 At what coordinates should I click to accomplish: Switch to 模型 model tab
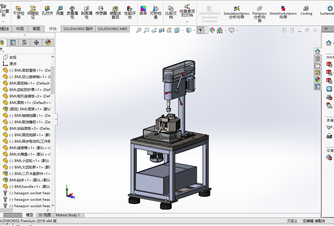(30, 215)
